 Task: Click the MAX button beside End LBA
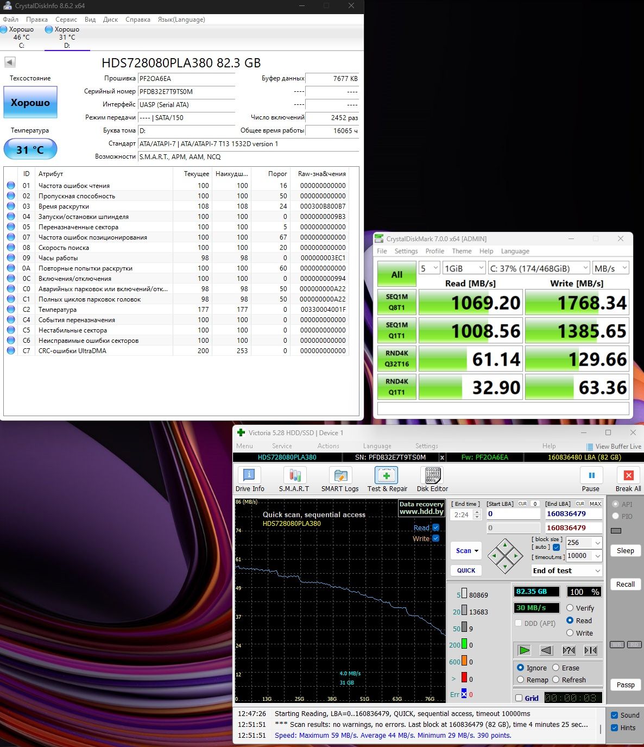point(595,504)
